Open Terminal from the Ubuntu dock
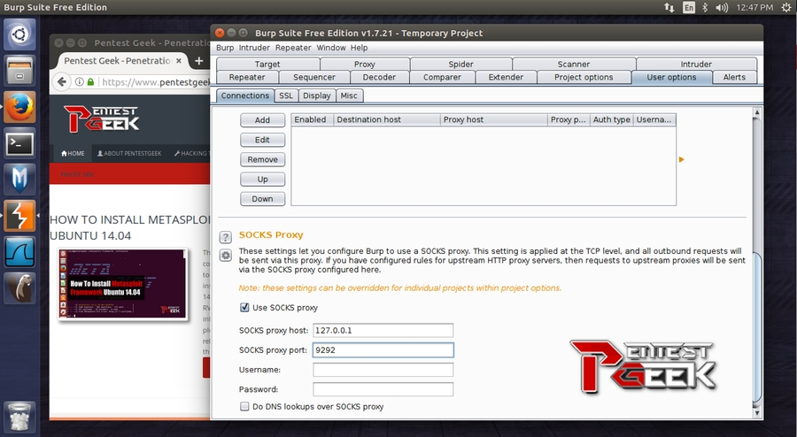The width and height of the screenshot is (797, 437). (x=19, y=142)
